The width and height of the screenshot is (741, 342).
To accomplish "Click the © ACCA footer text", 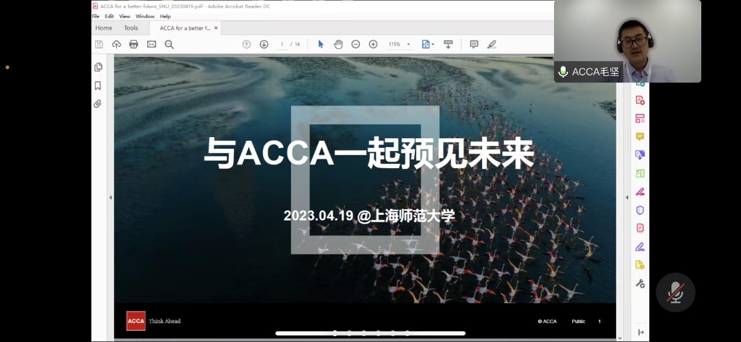I will pos(548,322).
